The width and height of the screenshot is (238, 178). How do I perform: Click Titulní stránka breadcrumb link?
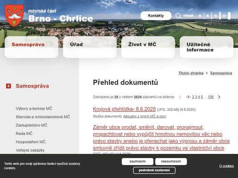(191, 73)
